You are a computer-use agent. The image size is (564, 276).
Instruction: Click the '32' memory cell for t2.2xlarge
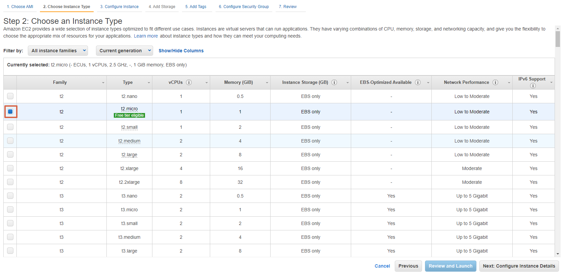[240, 182]
